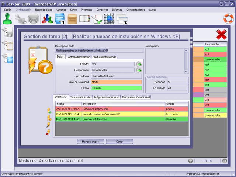This screenshot has height=177, width=236.
Task: Select the Pruebas satisfactorias event row
Action: click(x=122, y=119)
